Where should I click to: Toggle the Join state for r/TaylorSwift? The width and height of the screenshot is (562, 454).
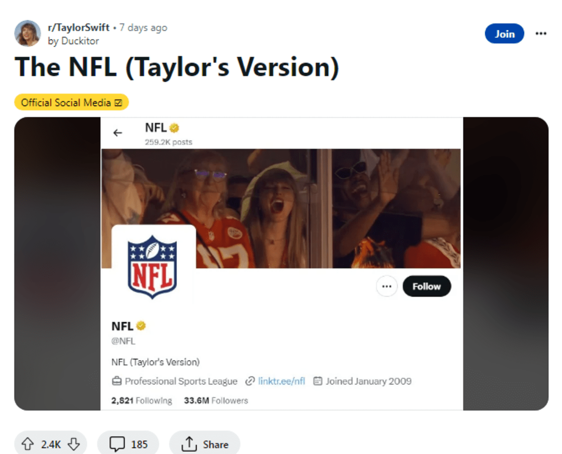504,33
